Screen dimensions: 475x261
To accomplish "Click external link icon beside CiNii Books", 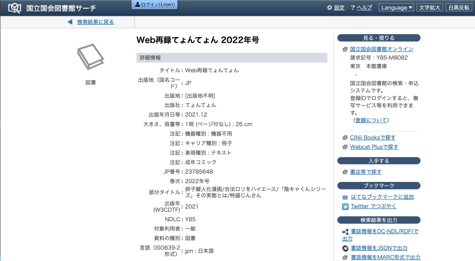I will click(x=345, y=137).
